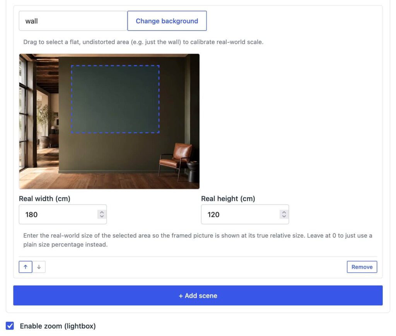The image size is (396, 336).
Task: Click the 'Real height (cm)' label
Action: 228,199
